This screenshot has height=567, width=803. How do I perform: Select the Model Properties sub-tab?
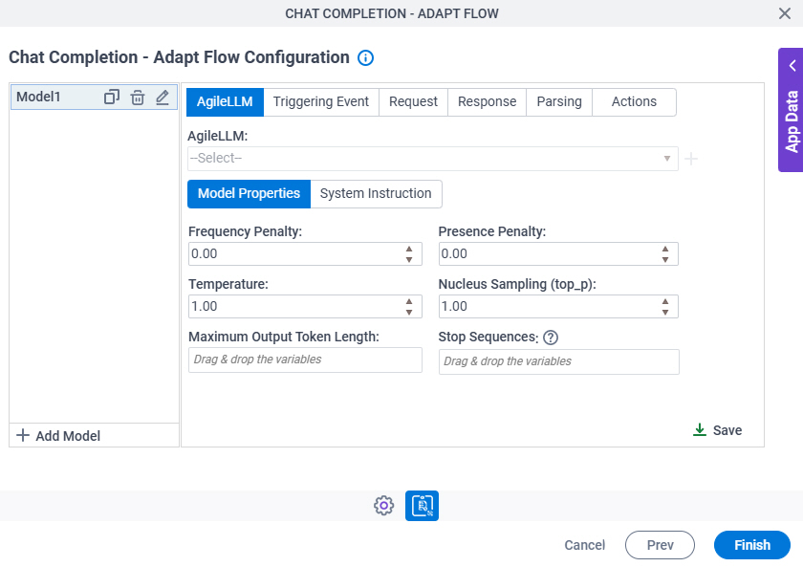[x=249, y=193]
